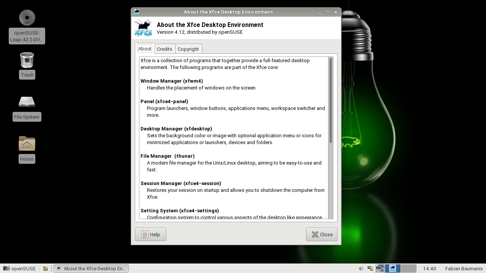
Task: Select the About tab
Action: coord(145,49)
